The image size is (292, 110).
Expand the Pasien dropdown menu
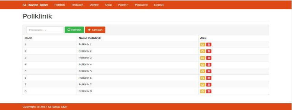123,5
